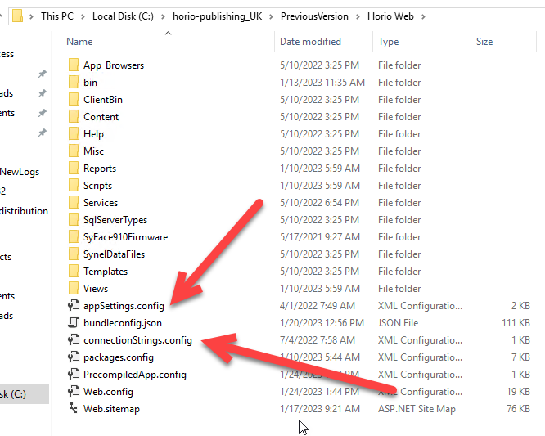Expand chevron after horio-publishing_UK breadcrumb
The height and width of the screenshot is (436, 545).
[271, 16]
